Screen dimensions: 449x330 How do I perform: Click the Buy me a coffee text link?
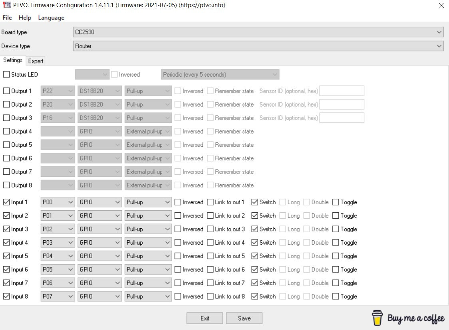point(416,318)
